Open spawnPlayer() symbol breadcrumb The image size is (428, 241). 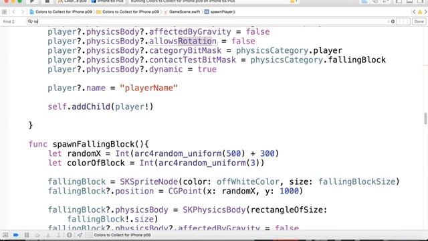pyautogui.click(x=220, y=12)
